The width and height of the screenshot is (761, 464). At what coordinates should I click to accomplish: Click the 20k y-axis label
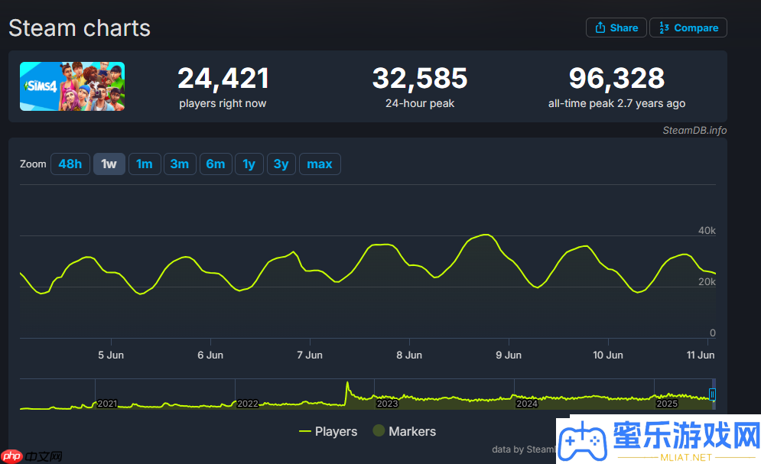707,282
